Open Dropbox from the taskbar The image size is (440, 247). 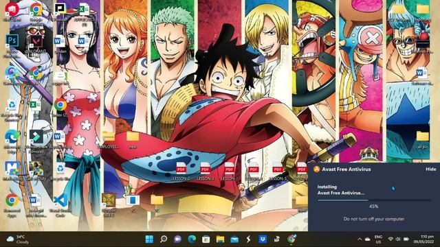click(263, 239)
